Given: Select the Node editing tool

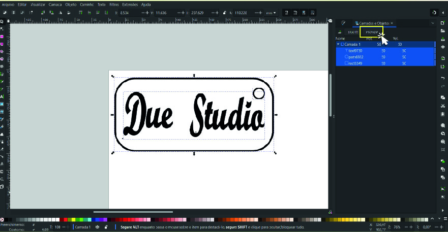Looking at the screenshot, I should tap(2, 29).
